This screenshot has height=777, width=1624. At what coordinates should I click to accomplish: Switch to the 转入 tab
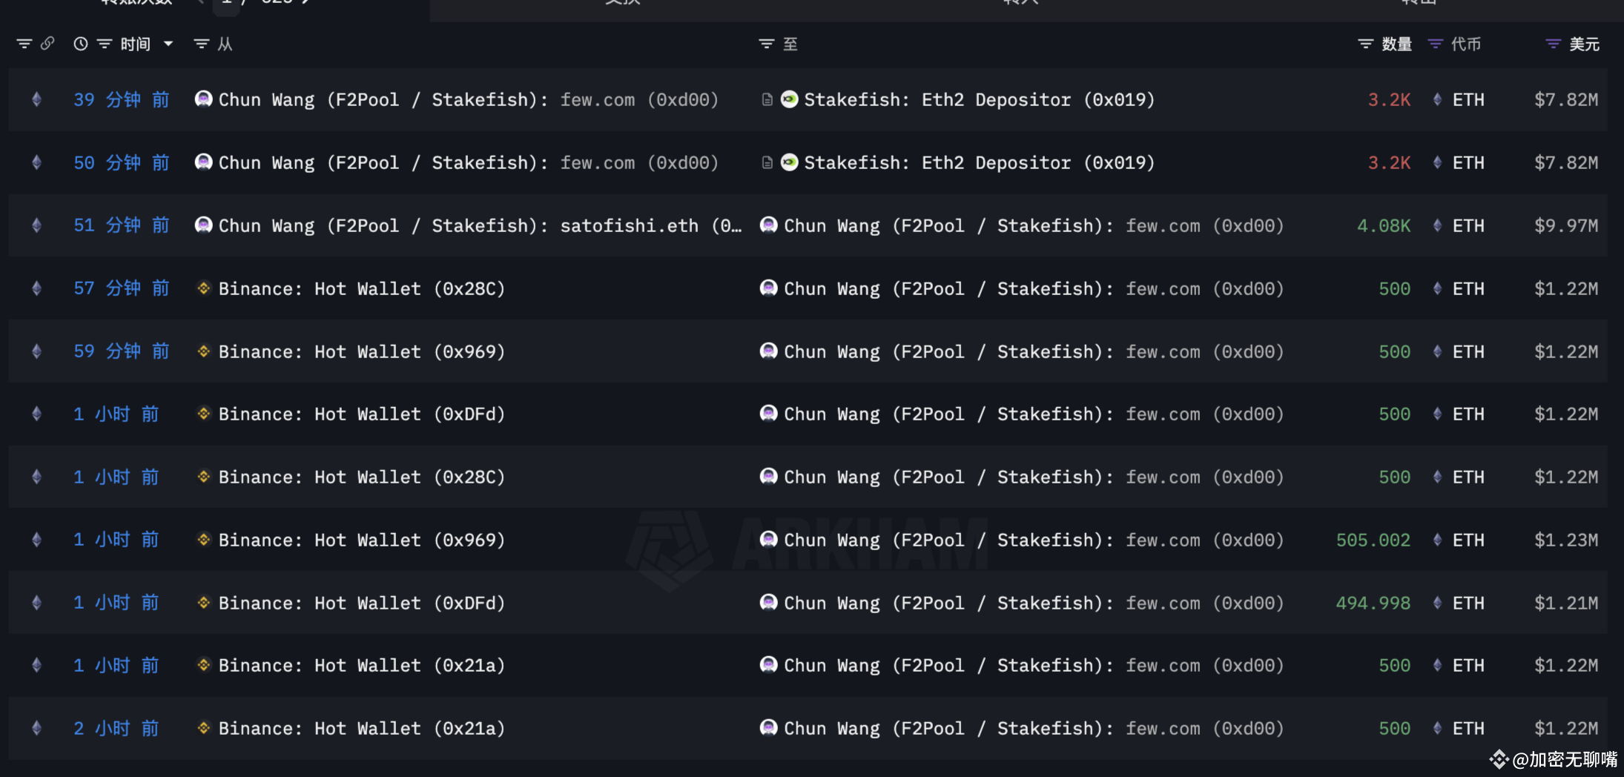pos(1022,4)
